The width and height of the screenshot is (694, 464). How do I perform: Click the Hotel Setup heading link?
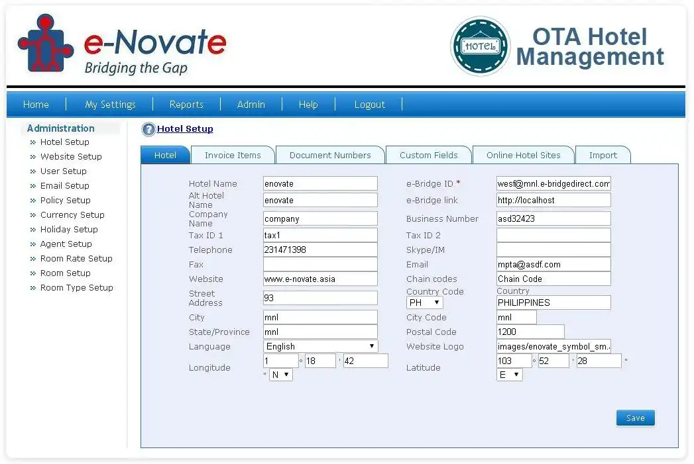(x=185, y=129)
